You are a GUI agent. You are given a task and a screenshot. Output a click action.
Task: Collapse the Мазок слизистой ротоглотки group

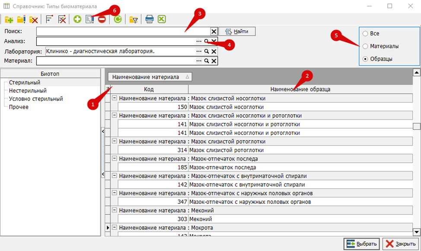pyautogui.click(x=115, y=141)
